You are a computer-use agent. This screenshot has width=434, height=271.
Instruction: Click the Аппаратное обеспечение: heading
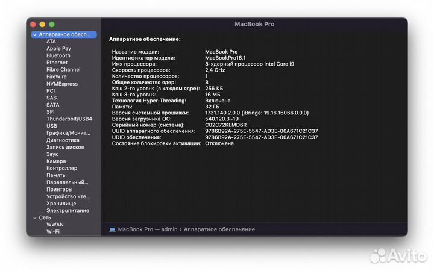[x=145, y=39]
